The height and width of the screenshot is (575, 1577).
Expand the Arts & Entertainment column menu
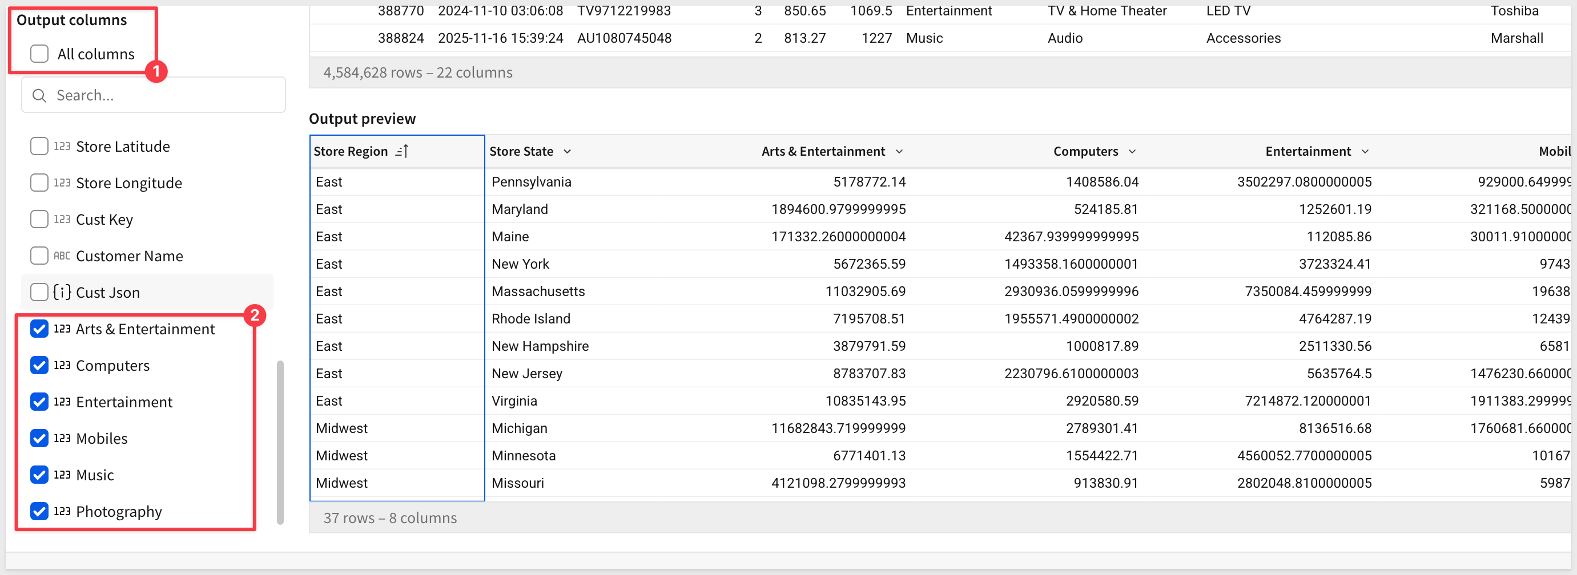(x=899, y=151)
